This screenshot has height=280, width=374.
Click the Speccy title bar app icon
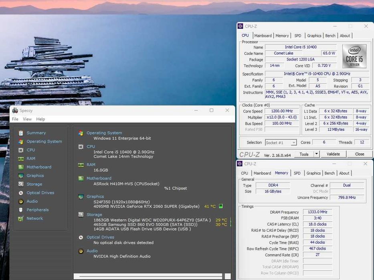tap(15, 110)
